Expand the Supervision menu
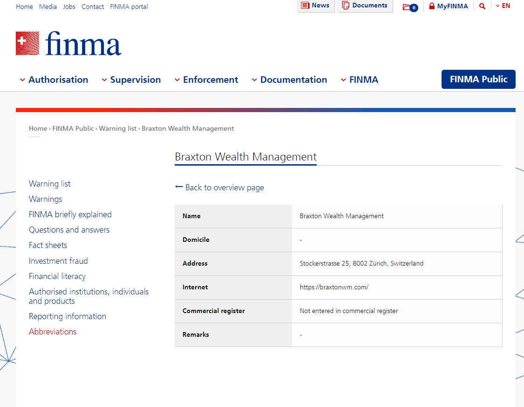 tap(131, 80)
